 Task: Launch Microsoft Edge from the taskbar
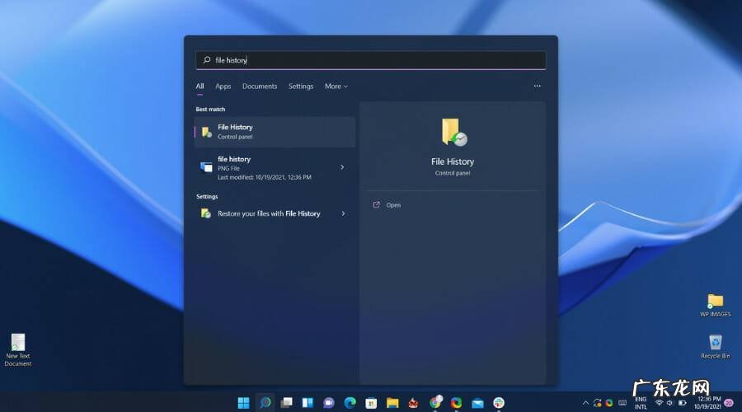click(350, 403)
